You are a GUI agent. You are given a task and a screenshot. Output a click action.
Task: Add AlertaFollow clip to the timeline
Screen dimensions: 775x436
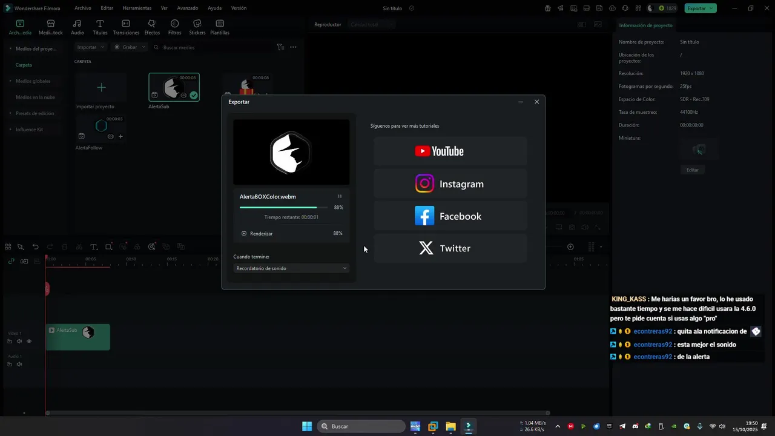pos(120,136)
